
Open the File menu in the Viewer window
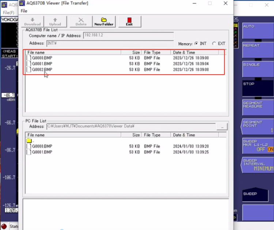(24, 11)
